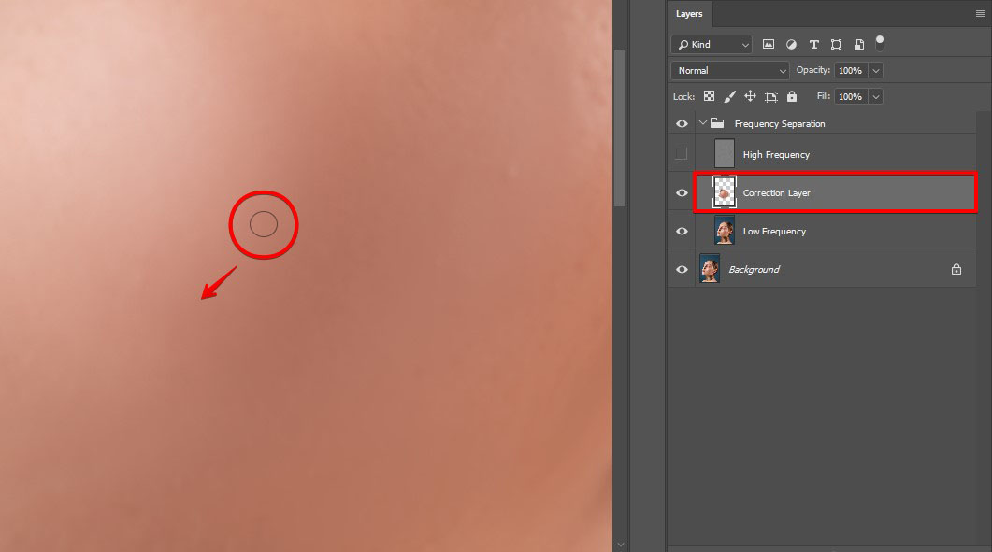Open the Opacity slider dropdown arrow
The image size is (992, 552).
pyautogui.click(x=875, y=70)
